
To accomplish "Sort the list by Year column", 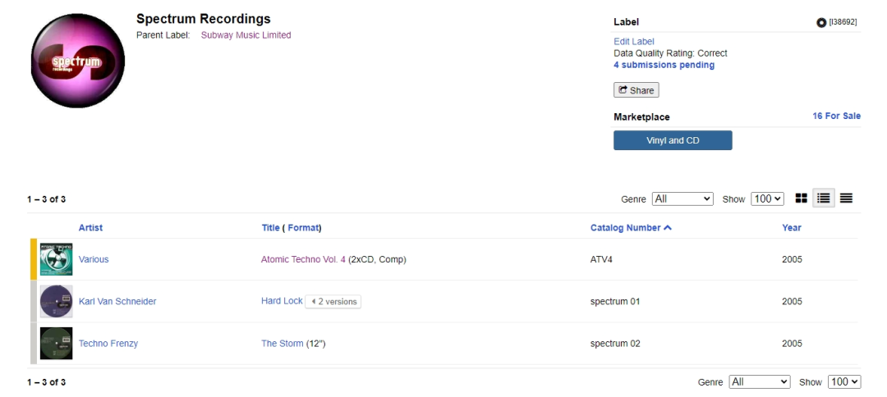I will click(791, 228).
